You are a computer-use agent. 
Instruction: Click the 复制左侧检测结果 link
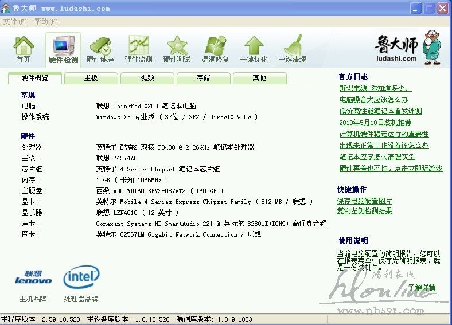(x=365, y=211)
